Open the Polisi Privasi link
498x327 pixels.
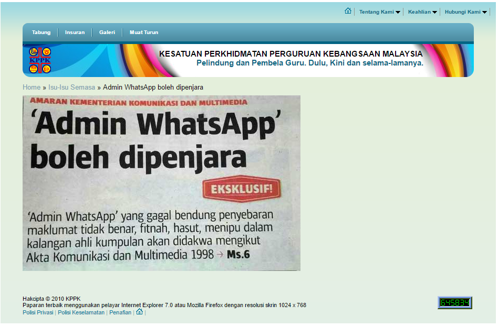pos(38,313)
